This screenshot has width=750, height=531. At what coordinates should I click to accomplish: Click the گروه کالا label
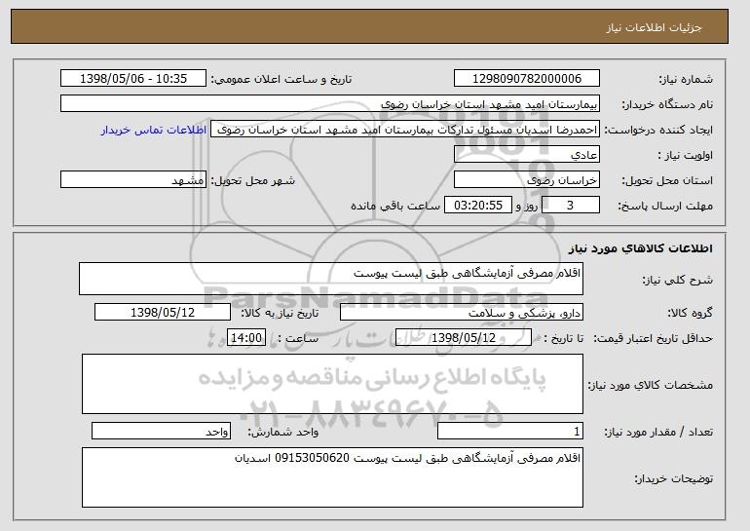pos(690,313)
